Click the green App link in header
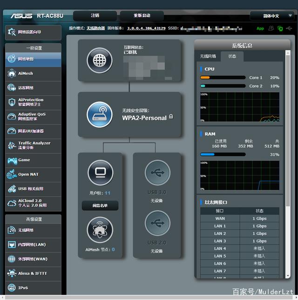 click(x=260, y=28)
